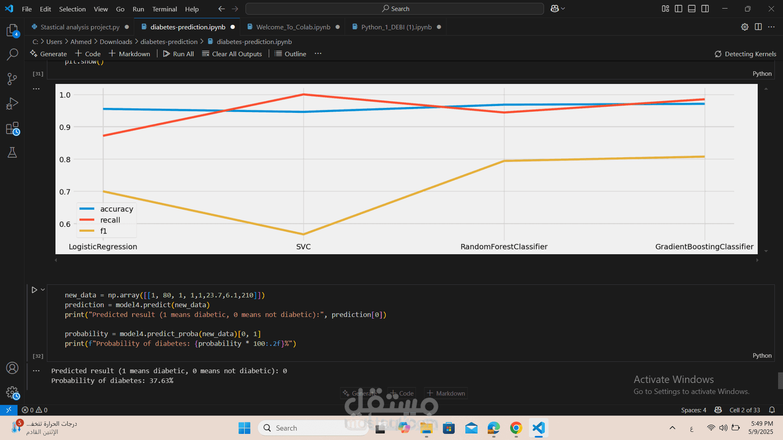
Task: Show hidden system tray icons
Action: point(672,428)
